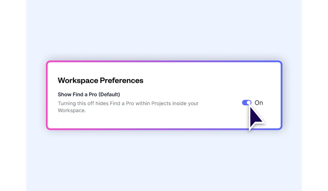Click the blue right border of the card

coord(281,95)
